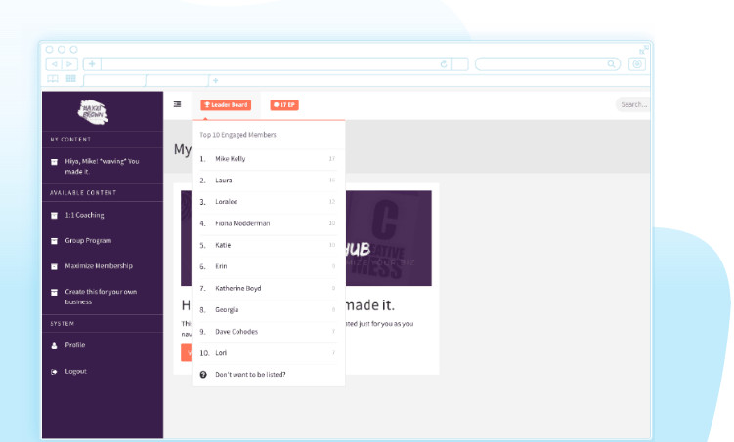734x442 pixels.
Task: Click the browser reload icon
Action: (x=444, y=64)
